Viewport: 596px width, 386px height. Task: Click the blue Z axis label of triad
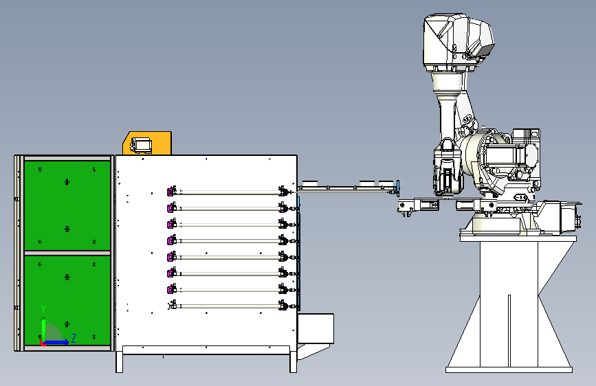(x=74, y=339)
